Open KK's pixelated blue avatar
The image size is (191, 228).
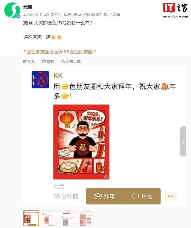[x=40, y=80]
